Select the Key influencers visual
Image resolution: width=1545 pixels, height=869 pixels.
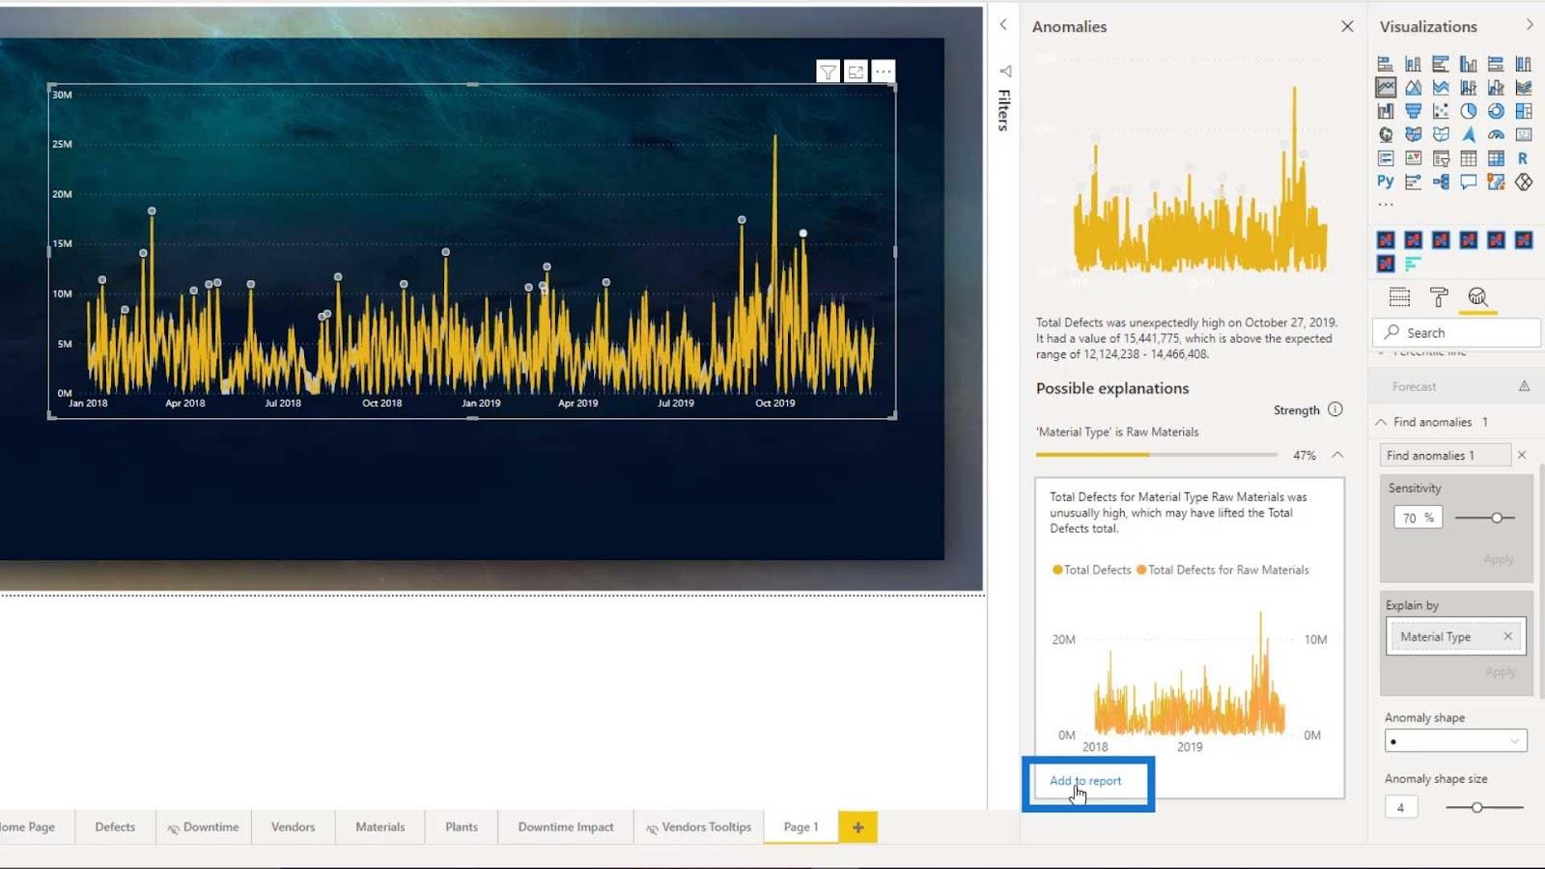tap(1413, 181)
